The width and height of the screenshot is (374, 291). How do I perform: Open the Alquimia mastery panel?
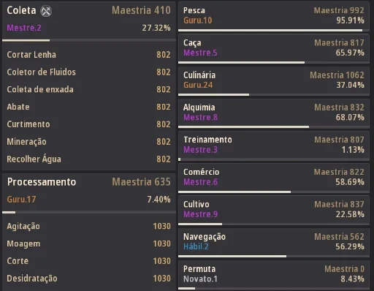pos(274,113)
